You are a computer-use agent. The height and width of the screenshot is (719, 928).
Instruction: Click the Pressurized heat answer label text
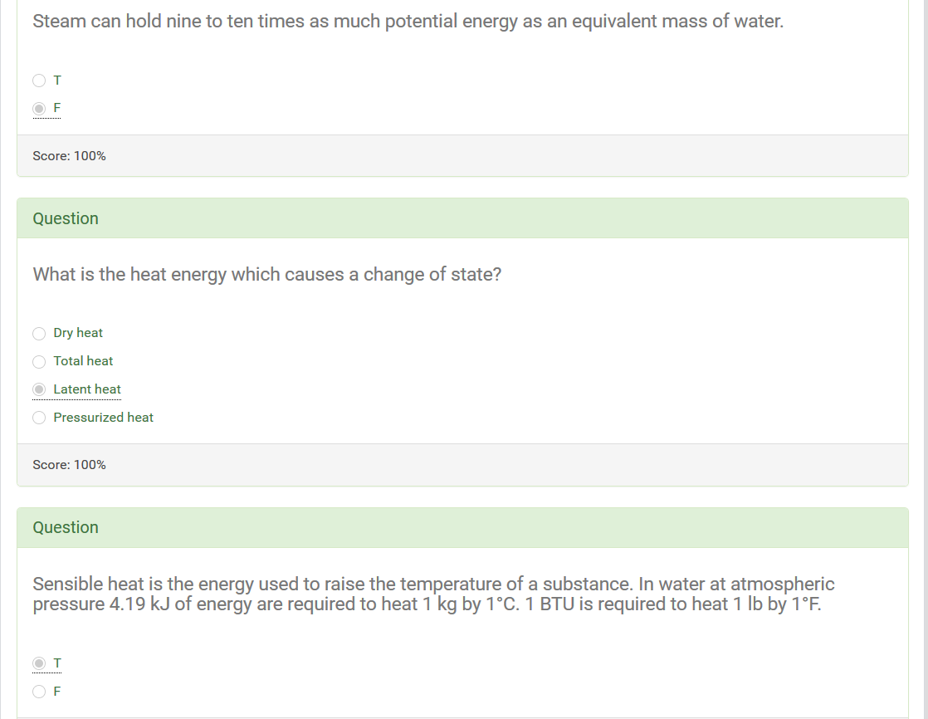(103, 417)
